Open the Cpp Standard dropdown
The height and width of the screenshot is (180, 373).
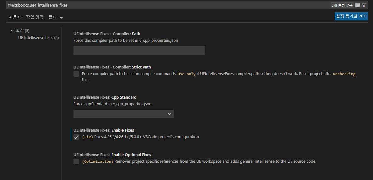tap(123, 114)
